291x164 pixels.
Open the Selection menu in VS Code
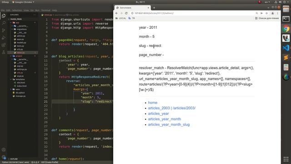point(17,10)
